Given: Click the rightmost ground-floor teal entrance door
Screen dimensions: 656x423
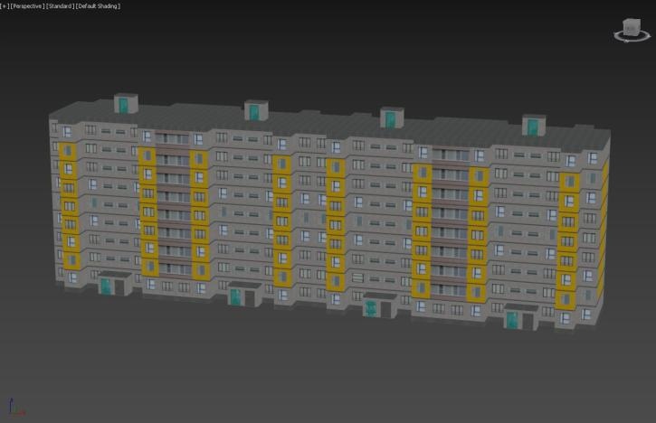Looking at the screenshot, I should tap(511, 320).
